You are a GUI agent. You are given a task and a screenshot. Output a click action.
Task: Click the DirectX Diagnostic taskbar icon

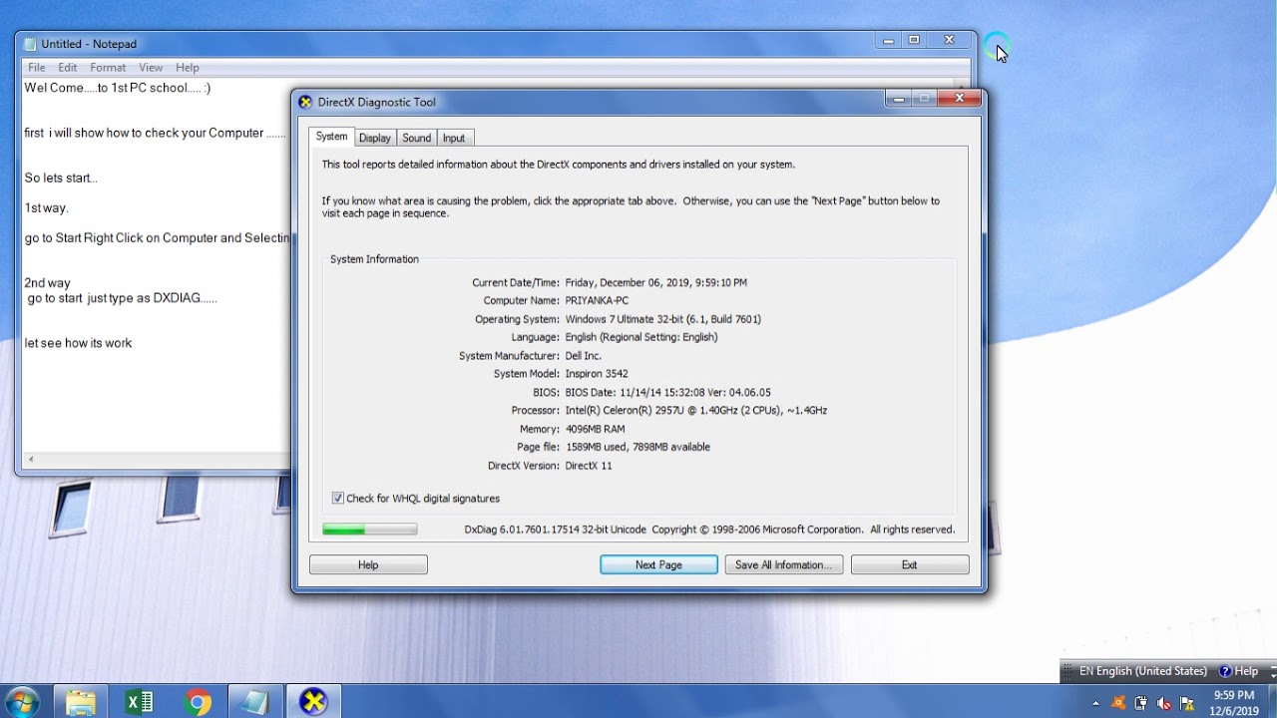coord(313,702)
